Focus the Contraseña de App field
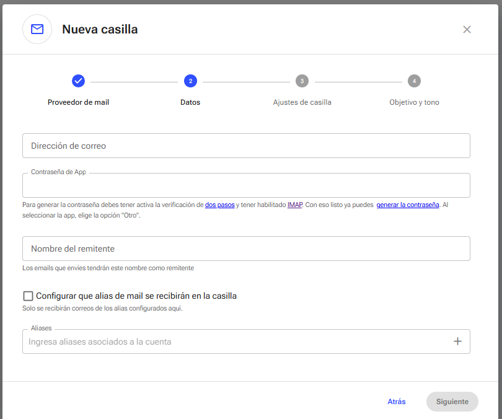The height and width of the screenshot is (419, 502). click(x=246, y=185)
